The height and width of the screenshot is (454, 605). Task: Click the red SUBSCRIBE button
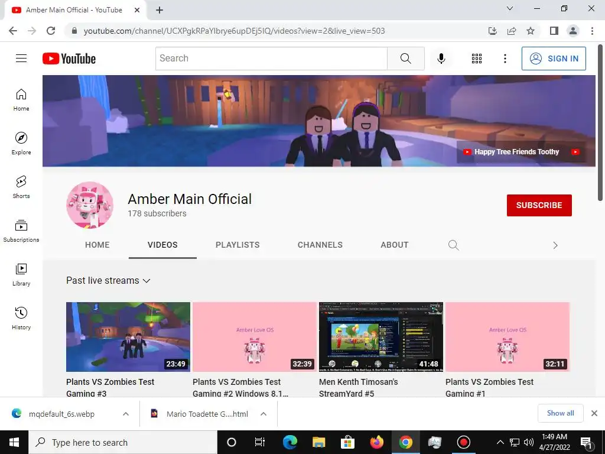[539, 205]
